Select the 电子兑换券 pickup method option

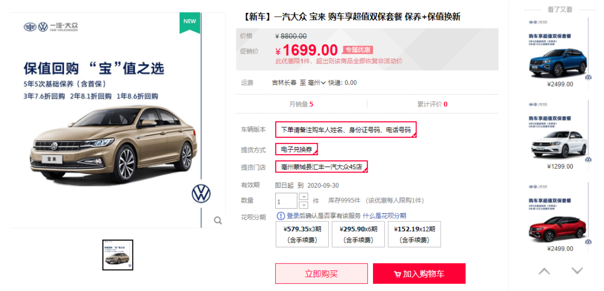pyautogui.click(x=296, y=150)
